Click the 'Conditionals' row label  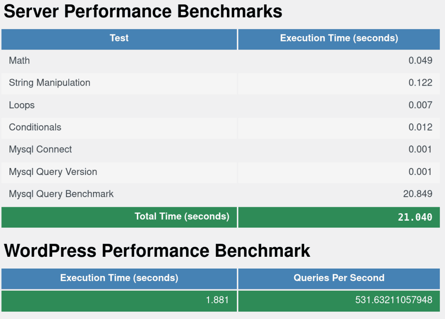pos(35,127)
